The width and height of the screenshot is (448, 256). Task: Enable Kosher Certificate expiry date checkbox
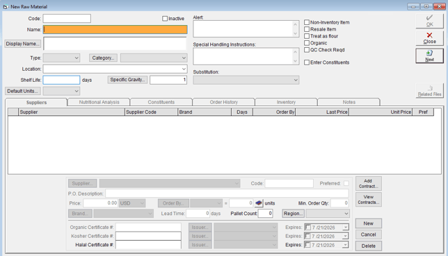[308, 236]
